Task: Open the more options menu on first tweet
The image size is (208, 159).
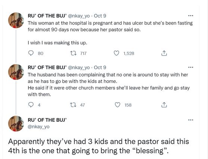Action: click(x=190, y=16)
